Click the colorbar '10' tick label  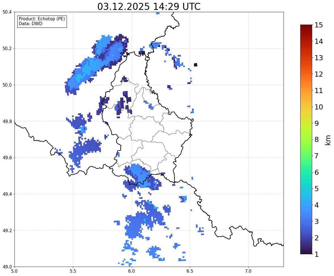[319, 107]
